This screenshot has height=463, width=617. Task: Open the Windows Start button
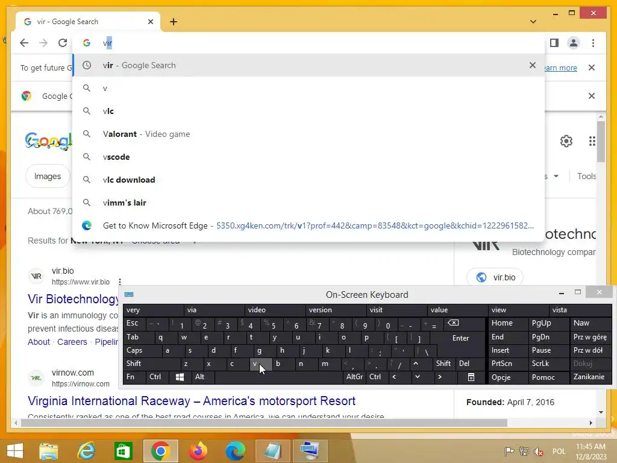coord(15,451)
